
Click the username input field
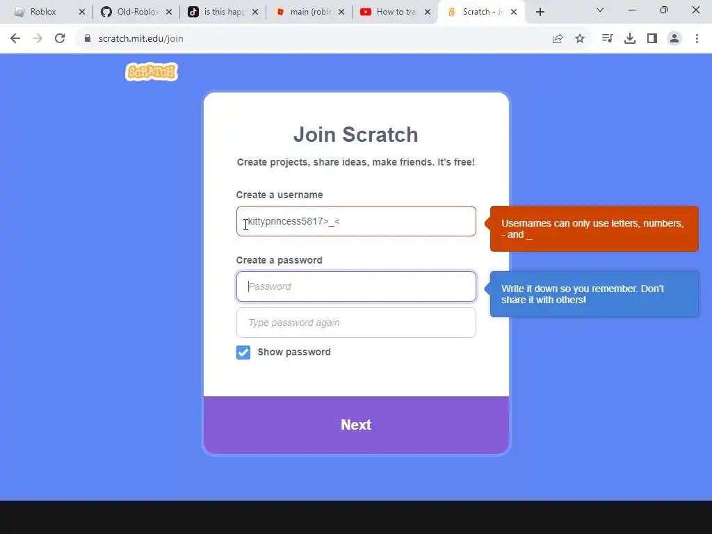tap(356, 221)
